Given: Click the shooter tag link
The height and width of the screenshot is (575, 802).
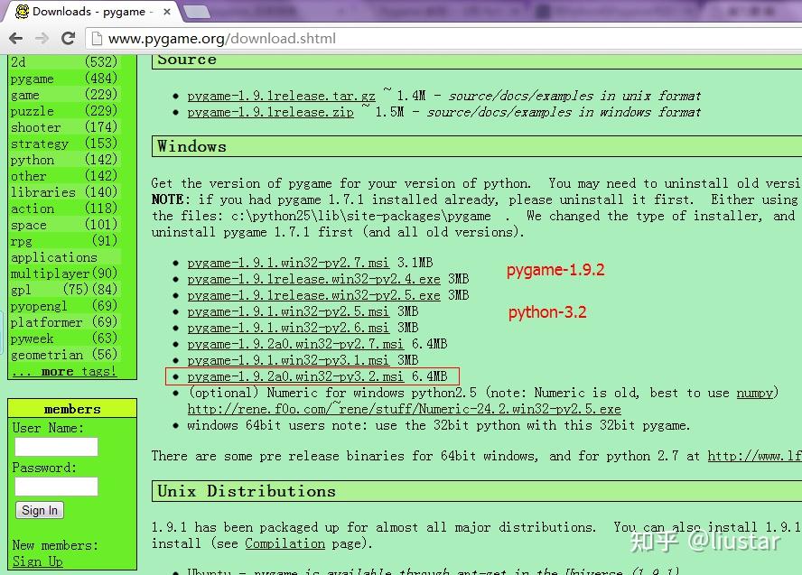Looking at the screenshot, I should [x=36, y=127].
